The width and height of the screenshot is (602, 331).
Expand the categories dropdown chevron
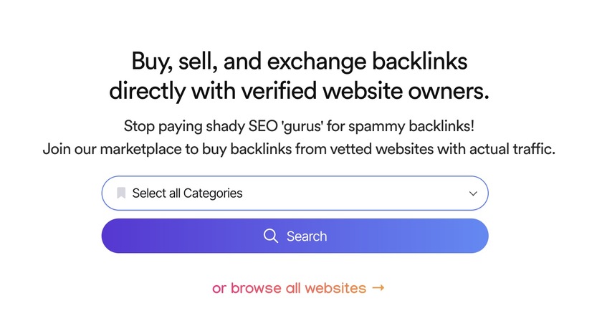point(473,193)
